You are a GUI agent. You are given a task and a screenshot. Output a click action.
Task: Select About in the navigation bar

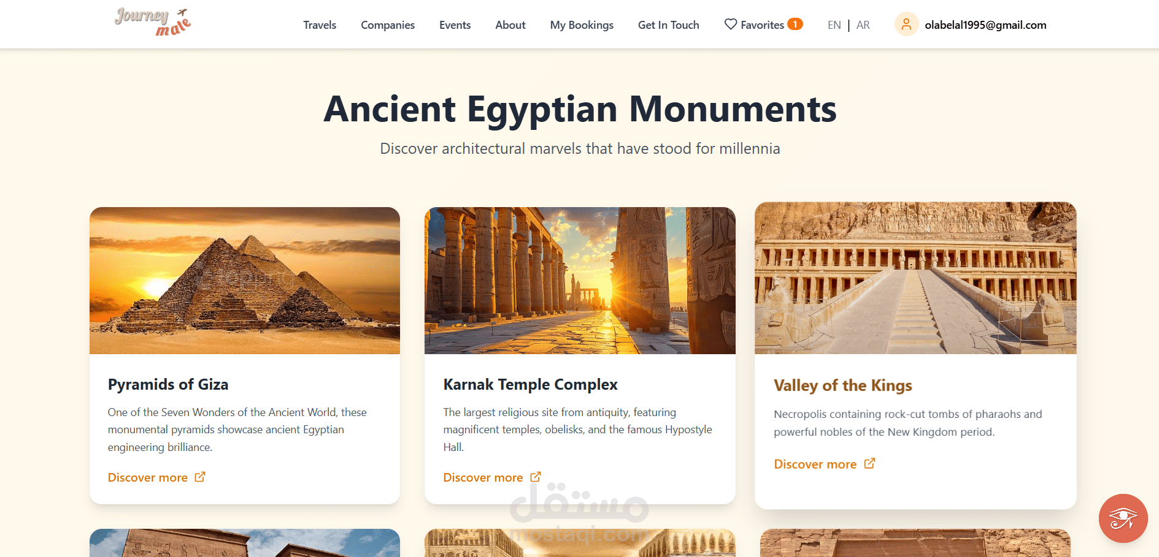pos(510,25)
